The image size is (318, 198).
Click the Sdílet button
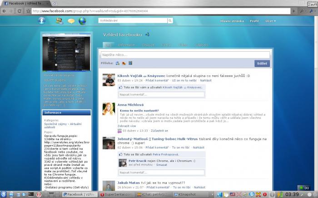click(x=262, y=63)
